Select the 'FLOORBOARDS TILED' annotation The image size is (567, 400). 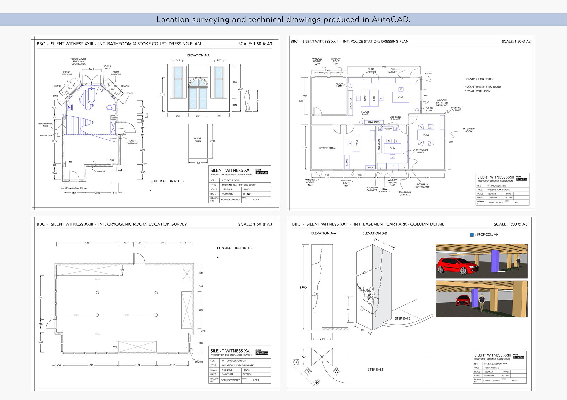pos(45,125)
